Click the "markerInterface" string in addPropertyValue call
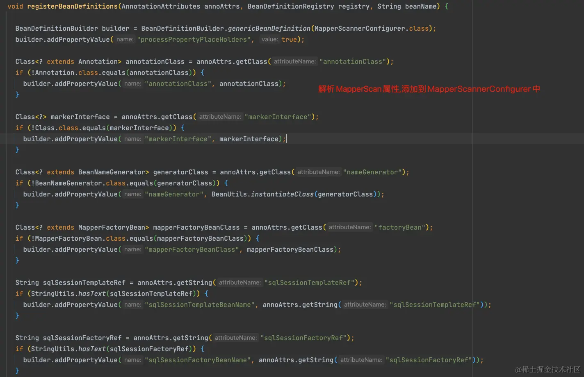 pos(178,139)
